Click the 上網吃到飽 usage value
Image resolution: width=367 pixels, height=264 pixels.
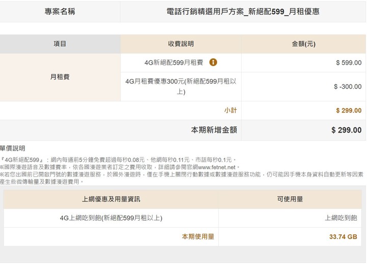pos(341,218)
